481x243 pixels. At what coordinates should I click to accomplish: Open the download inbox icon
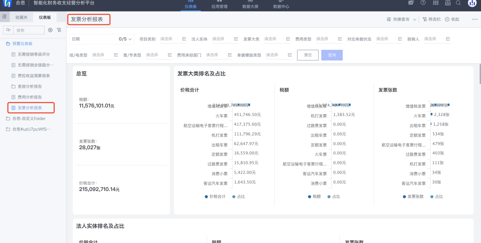coord(448,3)
